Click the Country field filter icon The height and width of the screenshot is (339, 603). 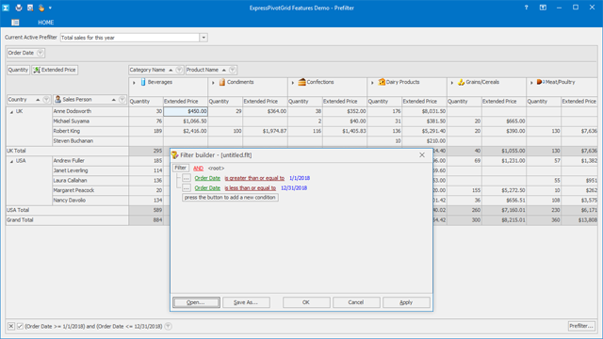point(46,100)
